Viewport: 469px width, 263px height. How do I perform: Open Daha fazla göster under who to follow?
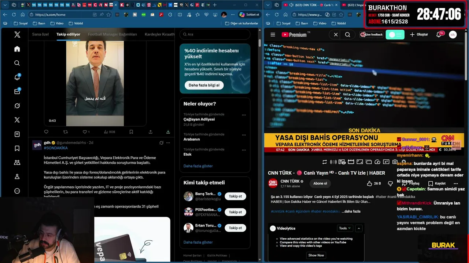[198, 242]
